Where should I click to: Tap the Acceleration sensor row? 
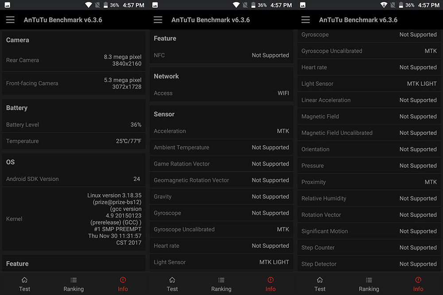pos(221,131)
